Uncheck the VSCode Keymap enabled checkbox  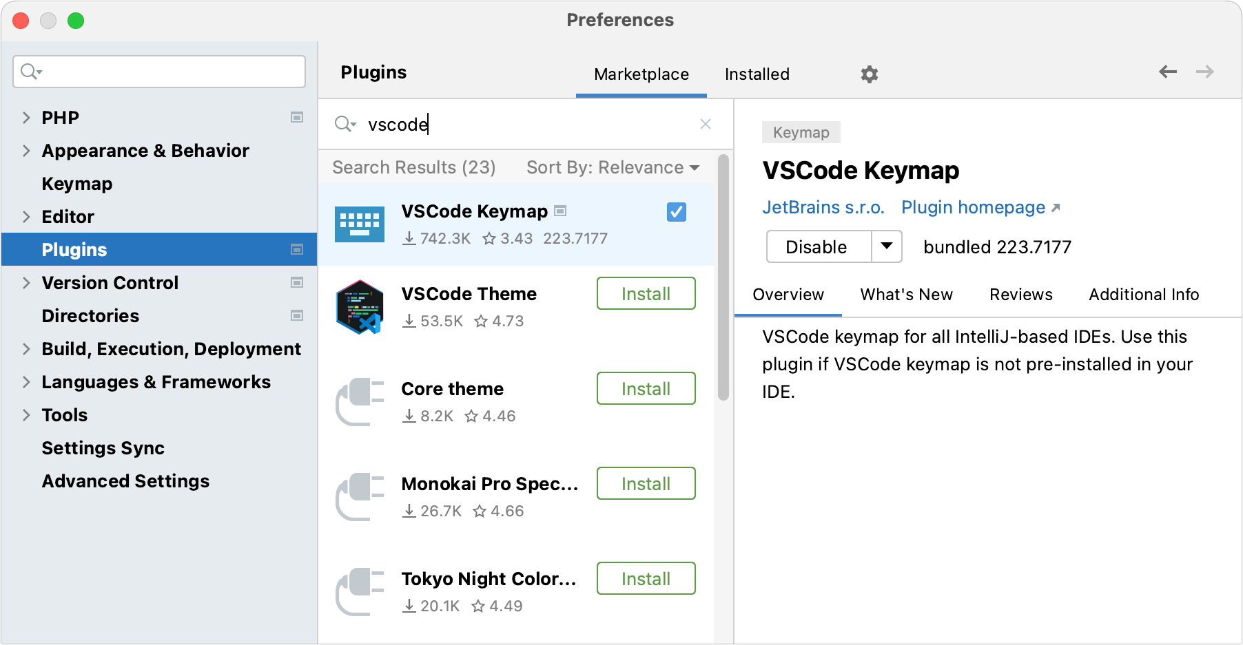click(x=675, y=213)
